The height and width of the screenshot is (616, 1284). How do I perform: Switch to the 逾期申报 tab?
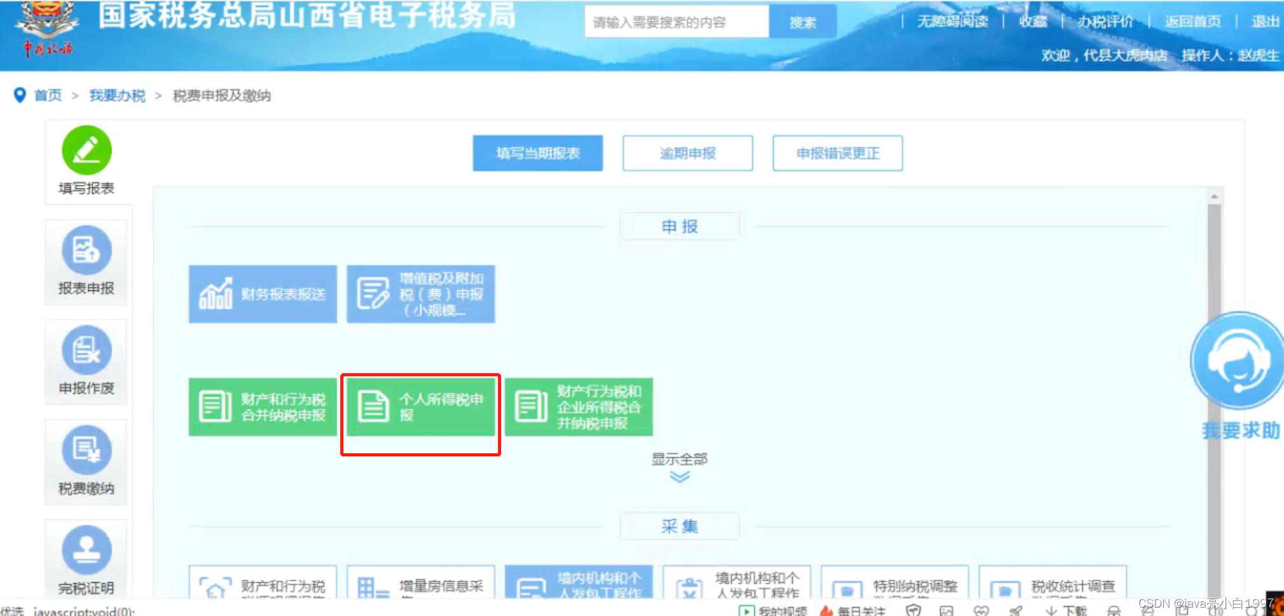pyautogui.click(x=686, y=153)
